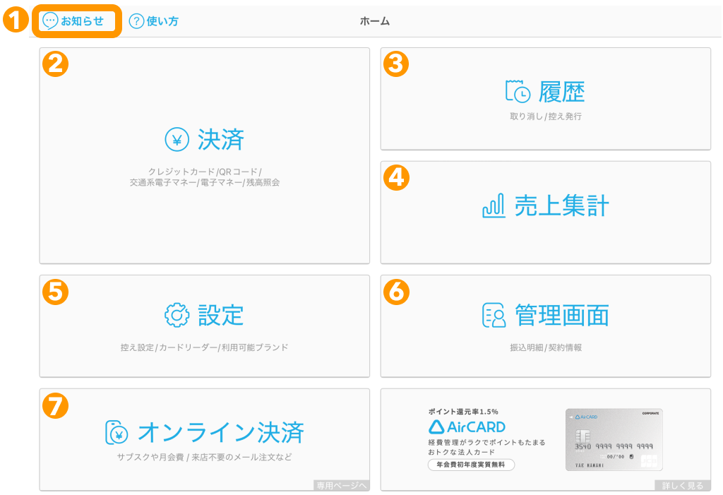Select オンライン決済 online payment title
The height and width of the screenshot is (495, 723).
click(x=221, y=431)
